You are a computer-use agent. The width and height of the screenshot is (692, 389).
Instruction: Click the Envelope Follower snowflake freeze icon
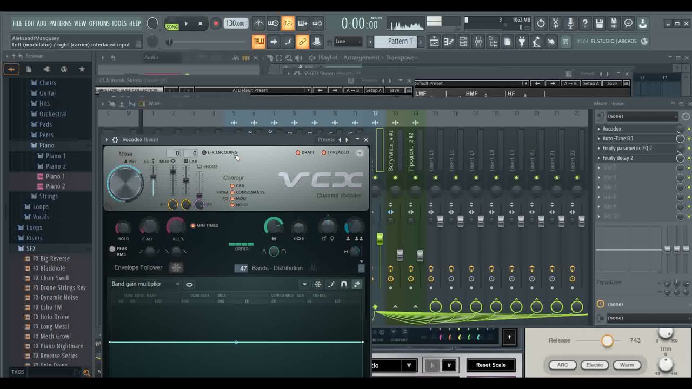(x=176, y=267)
